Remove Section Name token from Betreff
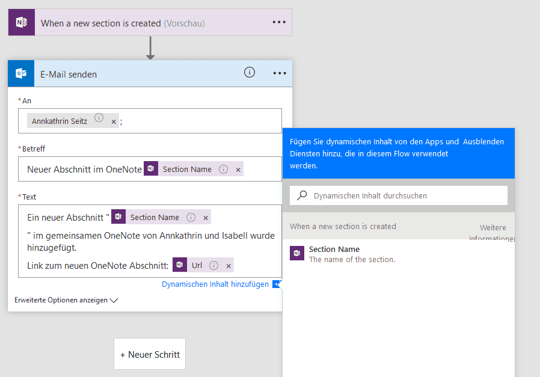The height and width of the screenshot is (377, 540). tap(238, 170)
